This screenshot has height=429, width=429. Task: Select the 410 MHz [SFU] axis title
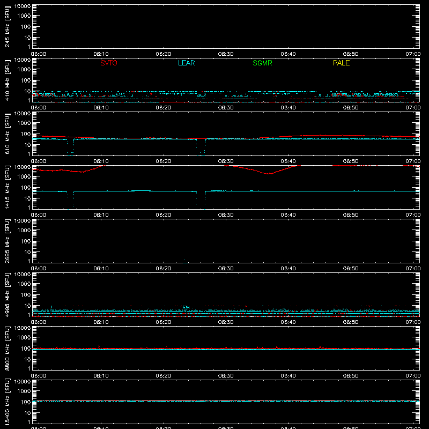pos(7,80)
